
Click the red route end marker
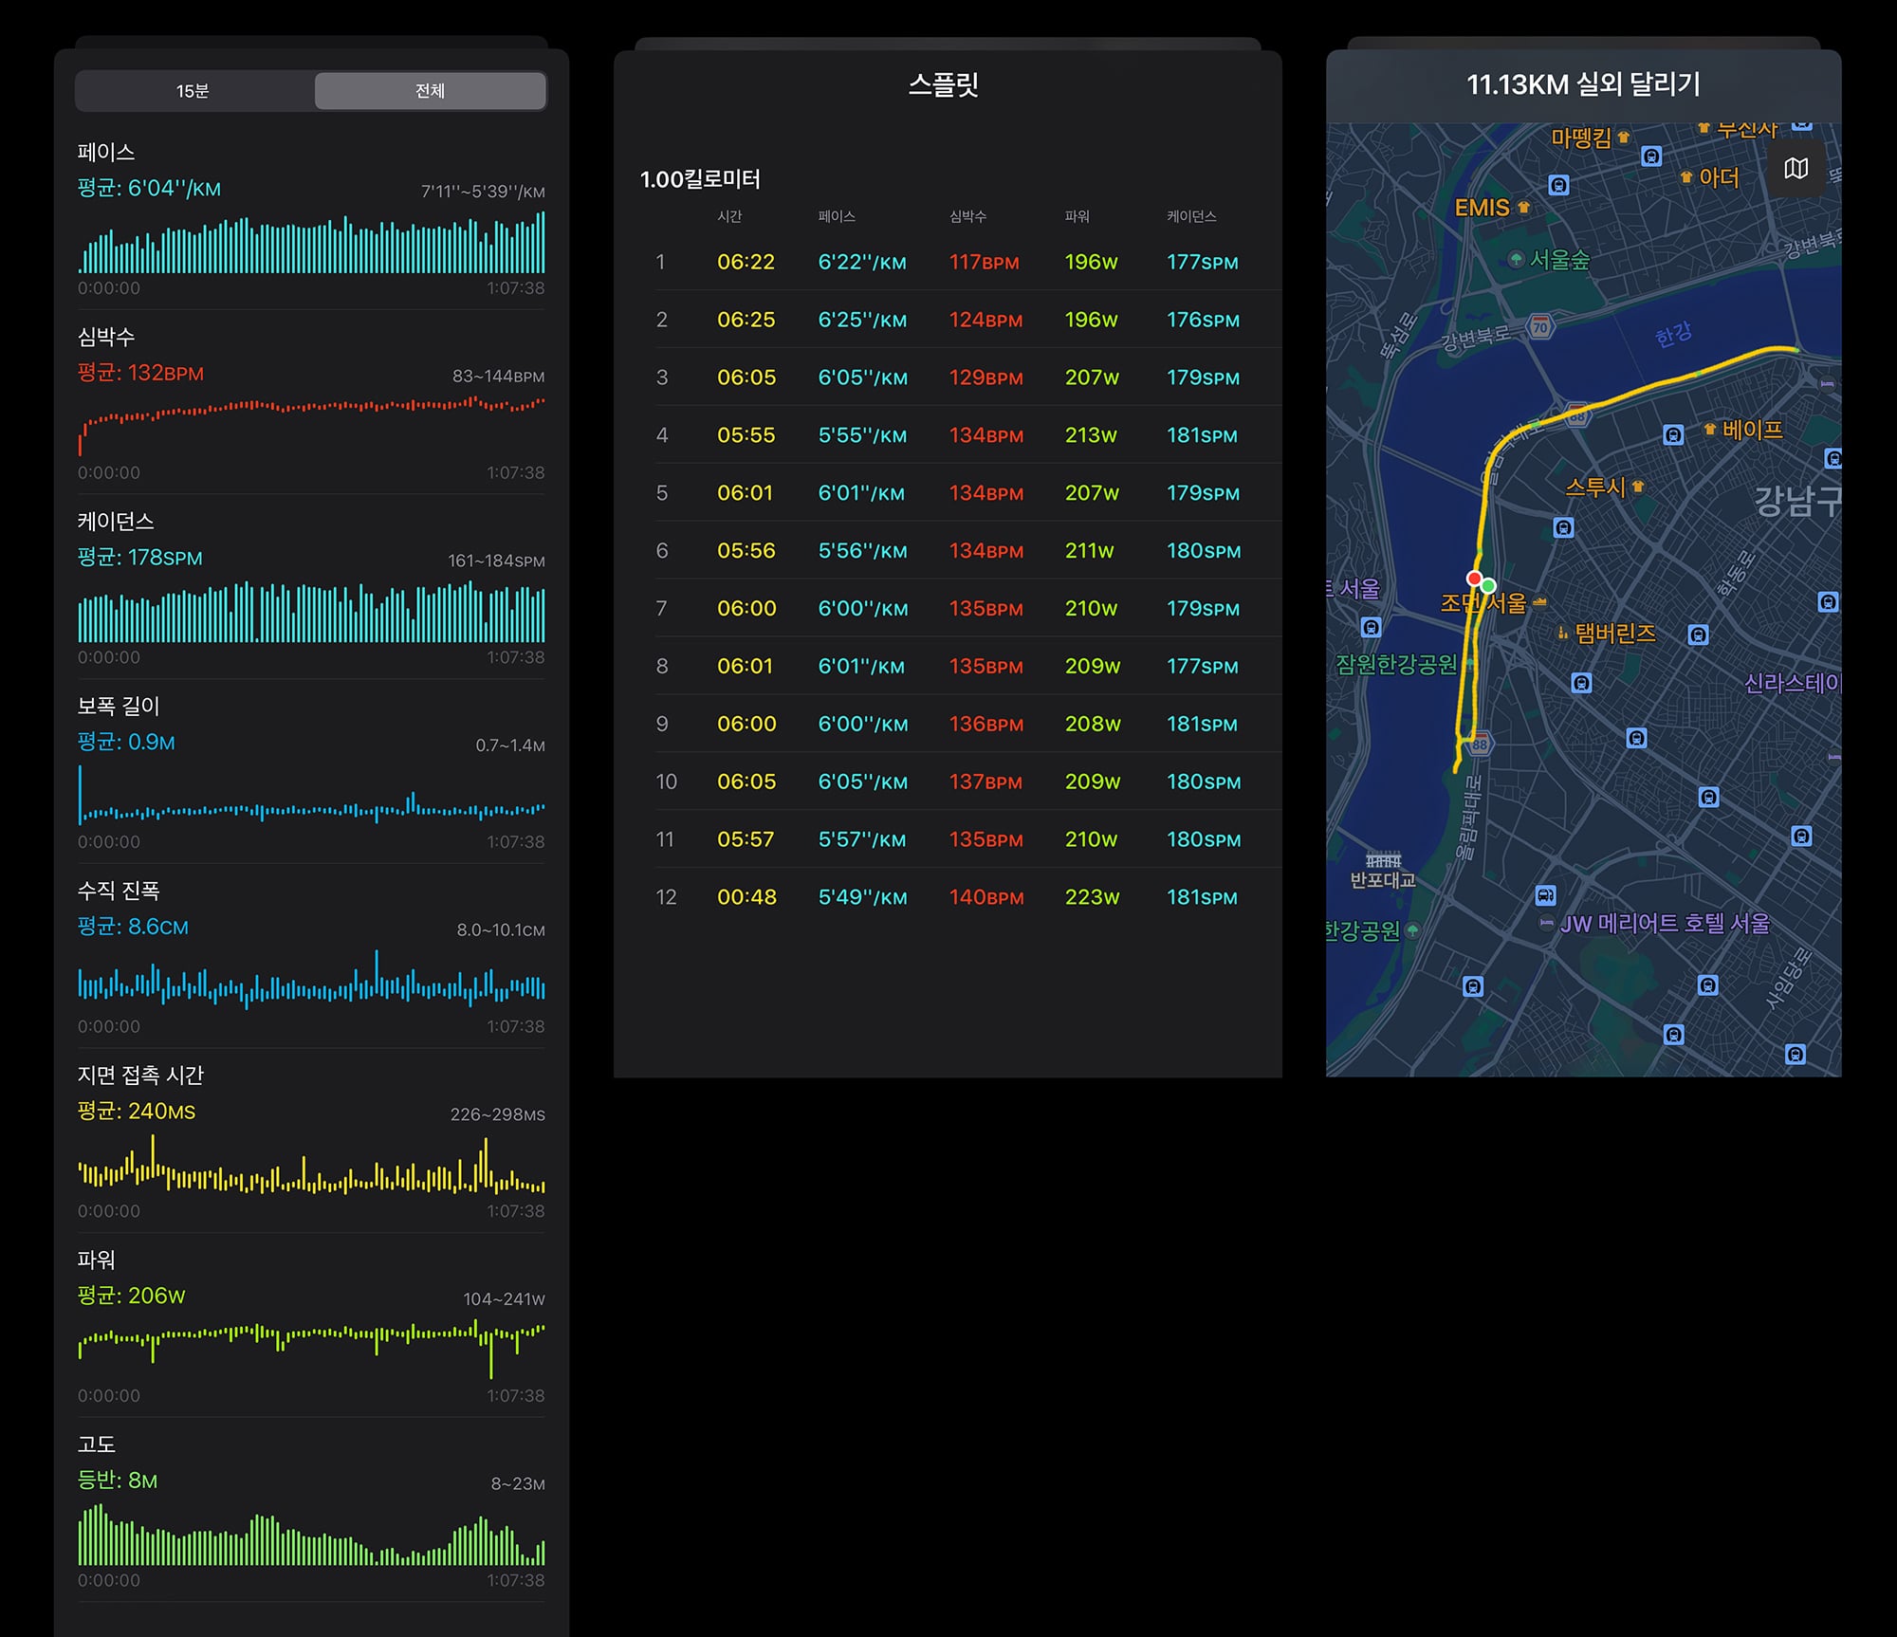click(x=1474, y=578)
